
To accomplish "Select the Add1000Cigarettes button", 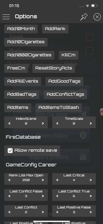I will click(x=29, y=55).
